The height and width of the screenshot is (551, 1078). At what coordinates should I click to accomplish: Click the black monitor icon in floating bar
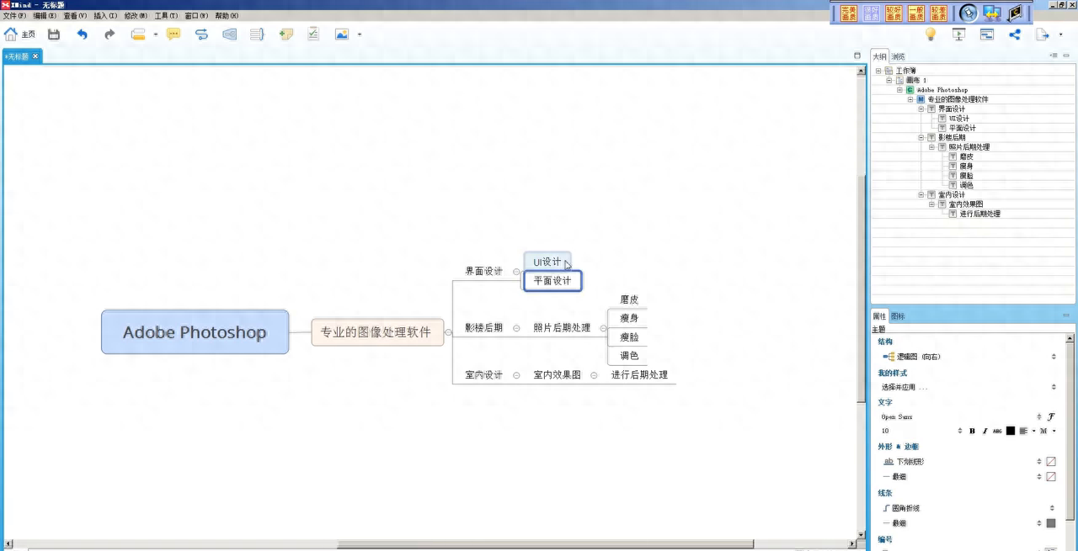[1015, 13]
